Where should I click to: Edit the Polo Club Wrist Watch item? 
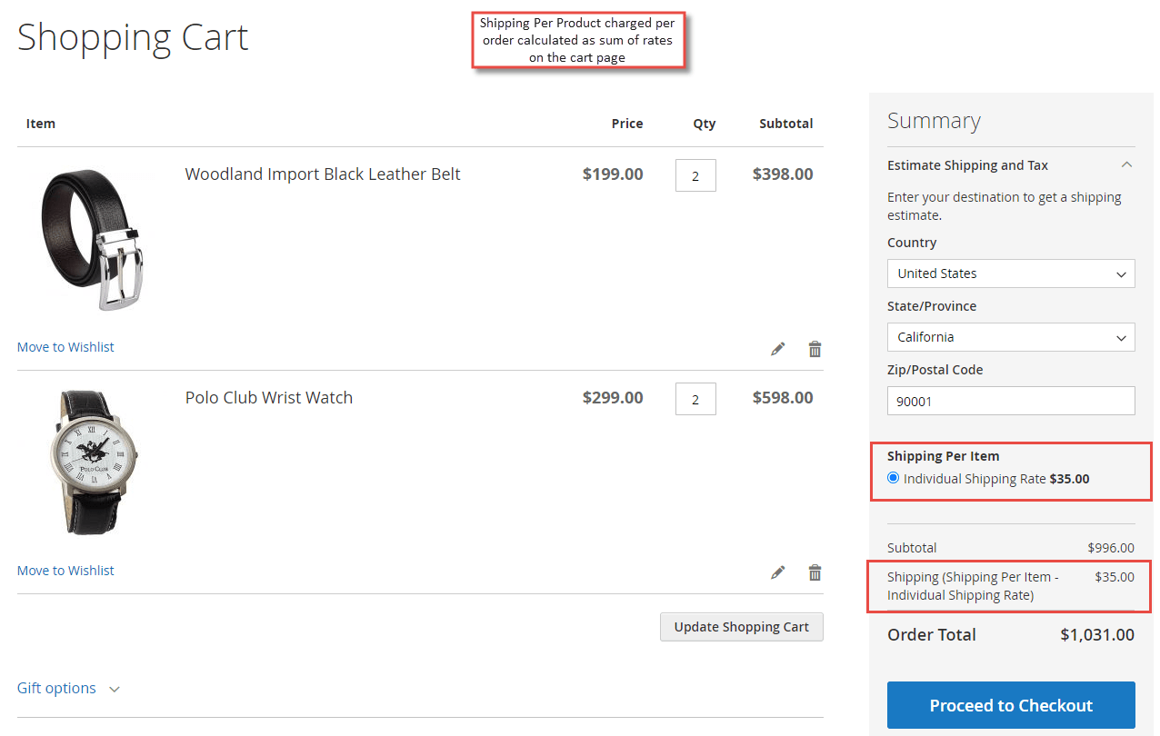777,572
